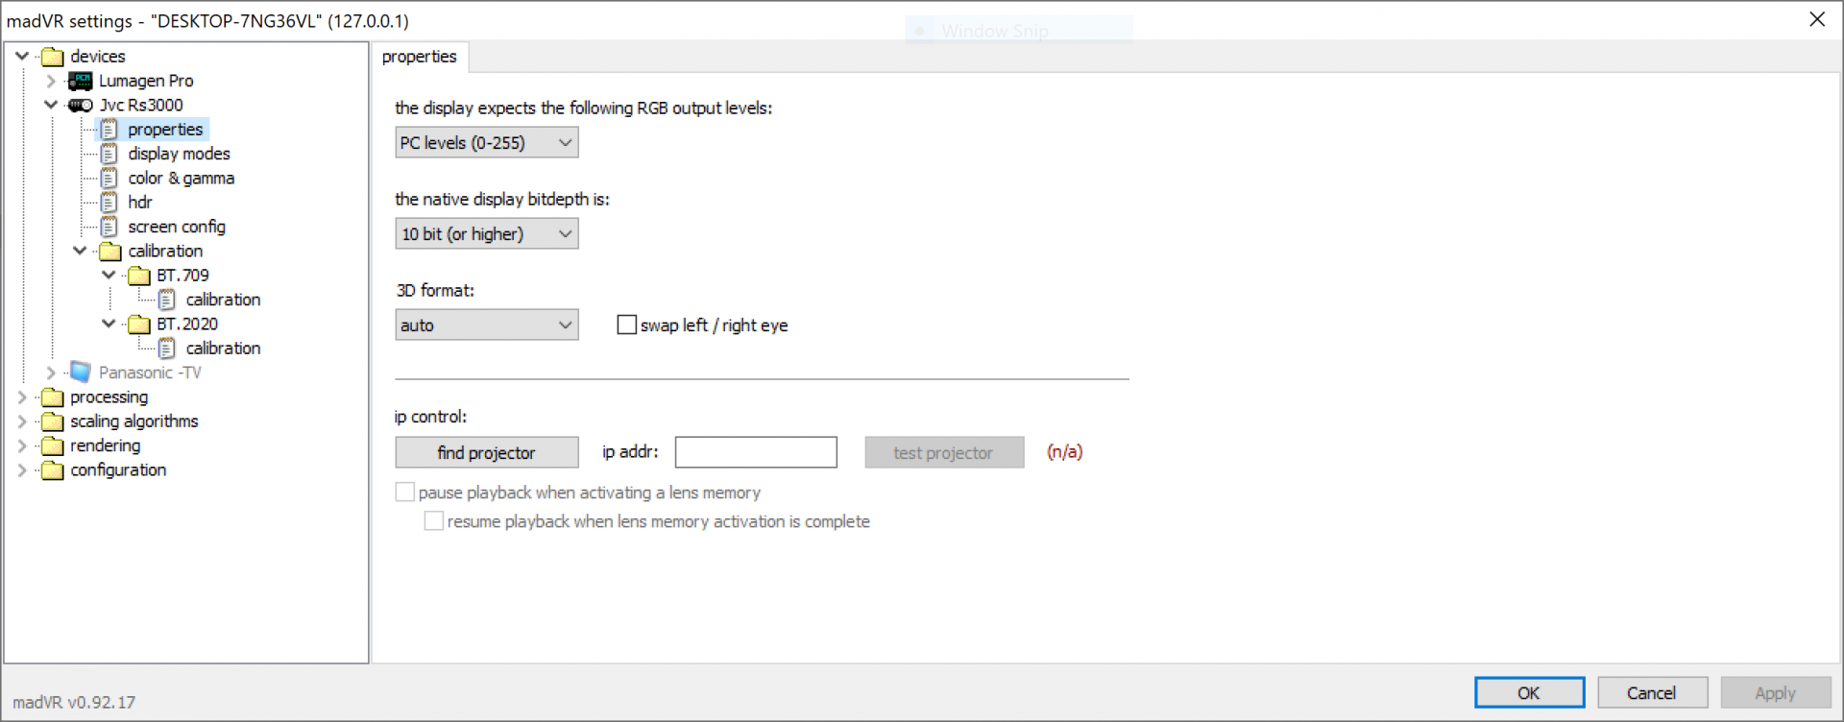Click the Panasonic -TV monitor icon
The width and height of the screenshot is (1844, 722).
[81, 373]
